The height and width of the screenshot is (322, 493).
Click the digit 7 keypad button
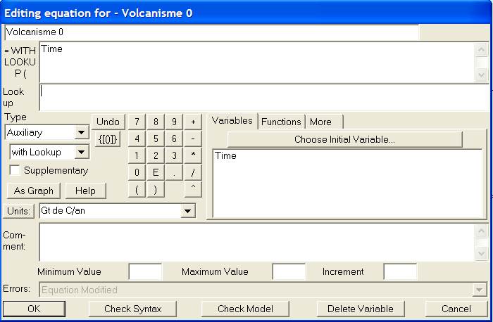pos(137,122)
